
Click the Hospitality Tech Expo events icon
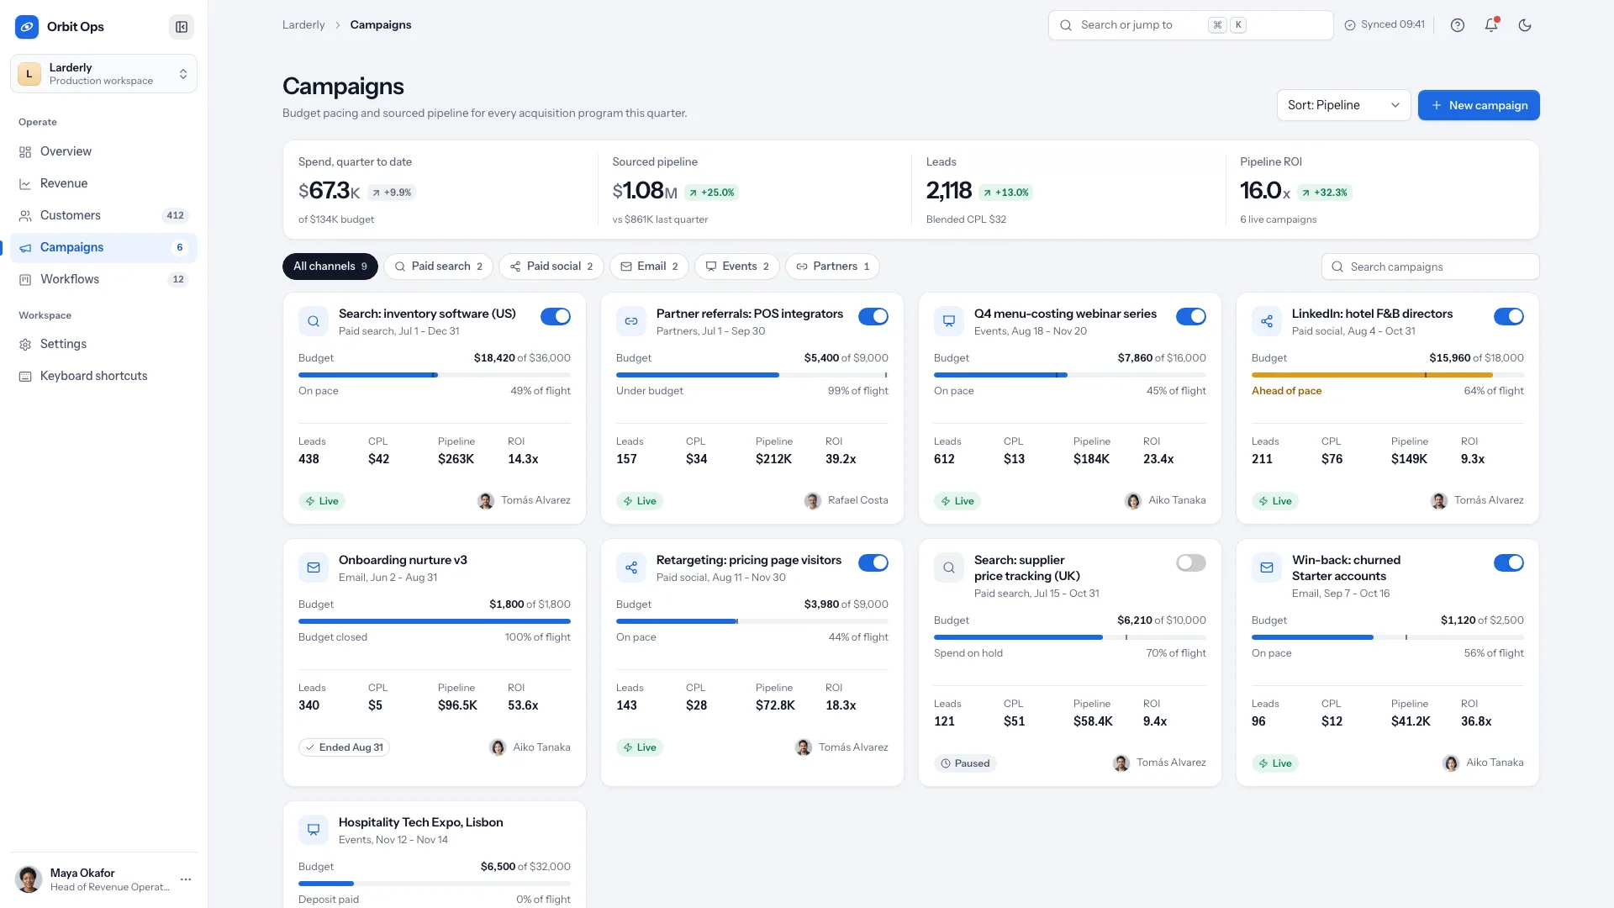(314, 830)
